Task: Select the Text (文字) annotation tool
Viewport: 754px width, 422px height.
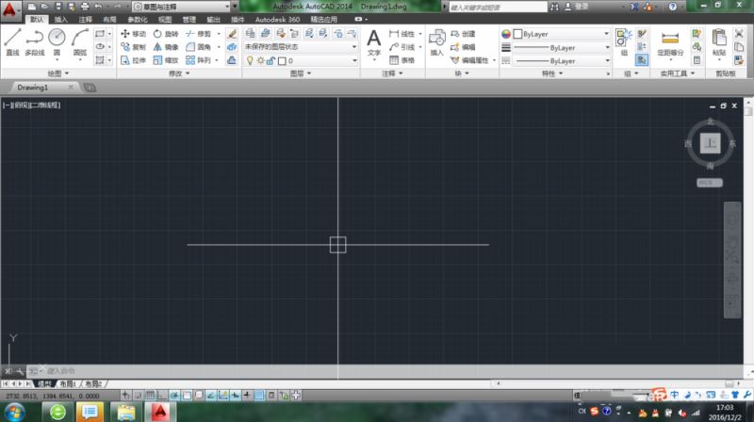Action: click(373, 41)
